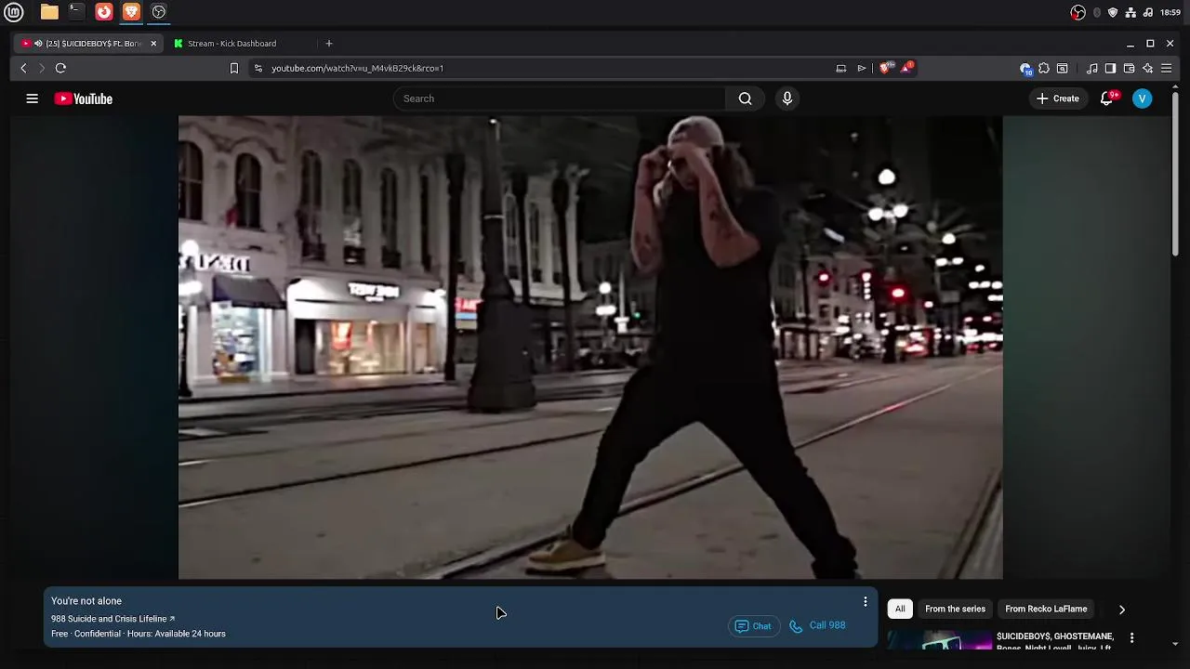Launch the terminal from the top panel

[x=76, y=12]
